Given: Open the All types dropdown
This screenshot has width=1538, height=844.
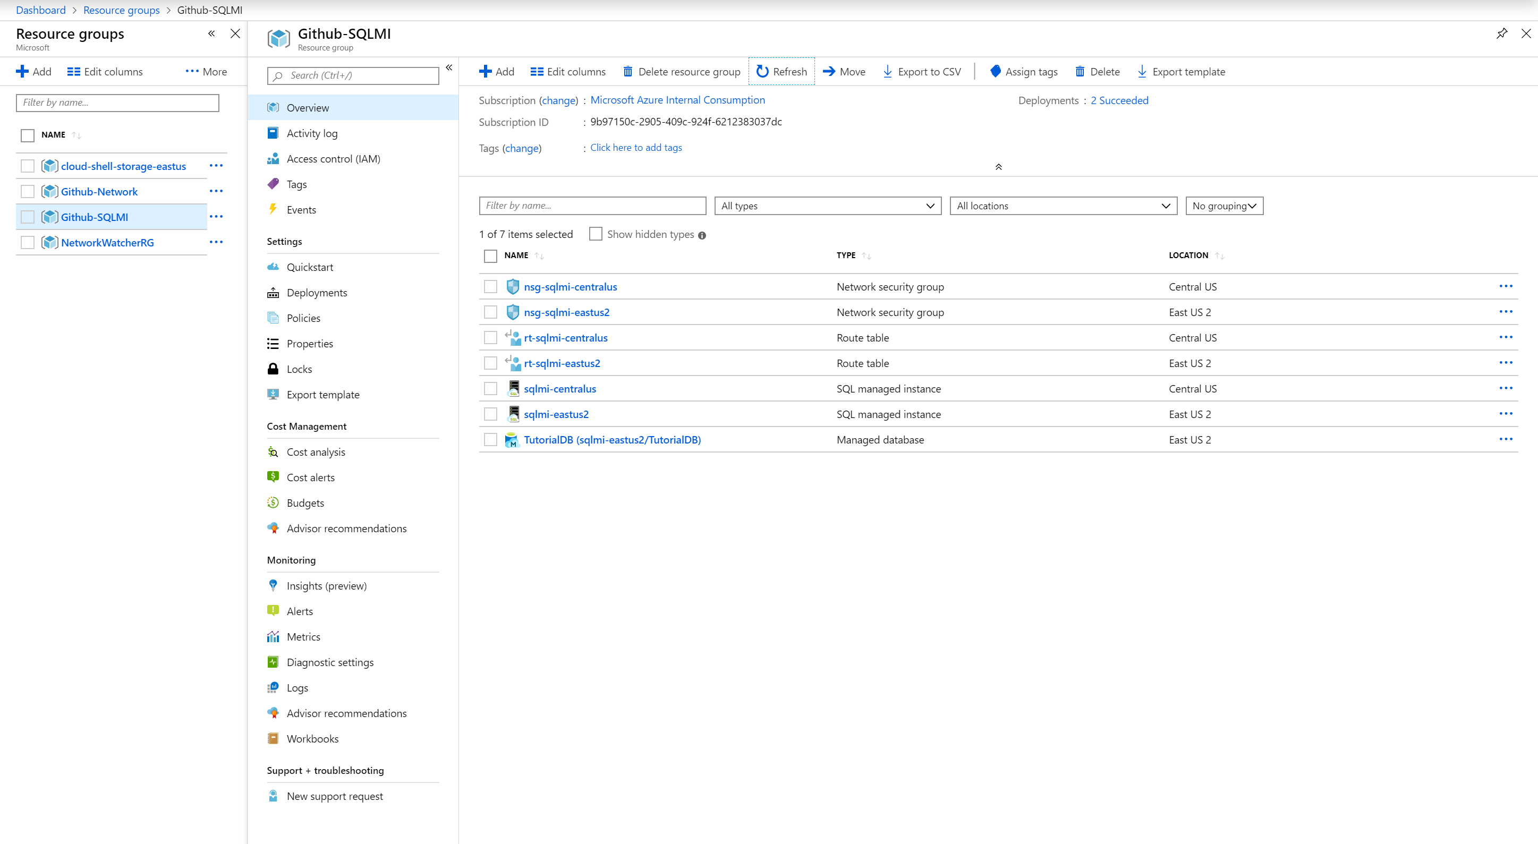Looking at the screenshot, I should point(828,206).
